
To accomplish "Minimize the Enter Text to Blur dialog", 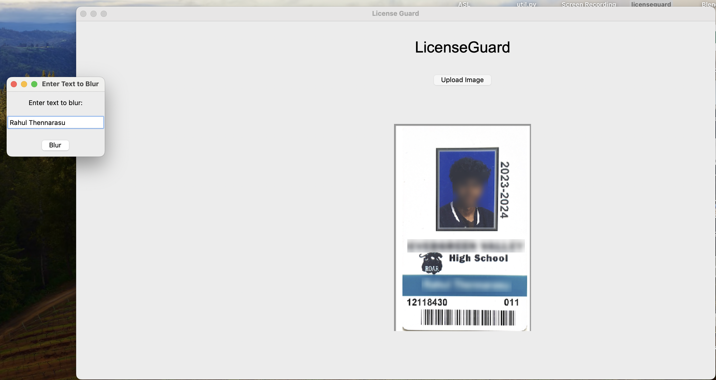I will pyautogui.click(x=24, y=84).
